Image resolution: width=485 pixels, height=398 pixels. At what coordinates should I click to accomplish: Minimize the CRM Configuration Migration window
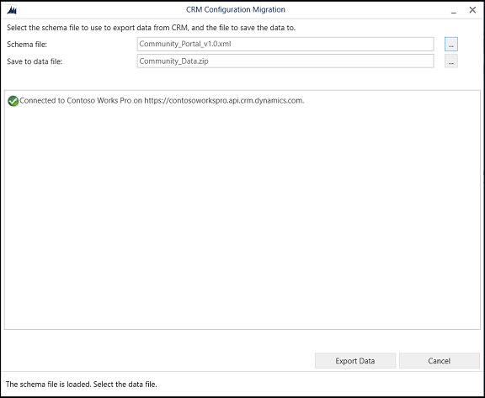(x=454, y=10)
